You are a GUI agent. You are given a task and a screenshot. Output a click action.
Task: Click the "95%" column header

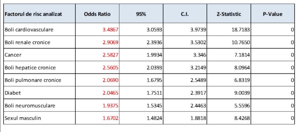coord(141,14)
